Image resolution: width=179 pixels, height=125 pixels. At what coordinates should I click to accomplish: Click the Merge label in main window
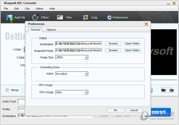pos(15,90)
